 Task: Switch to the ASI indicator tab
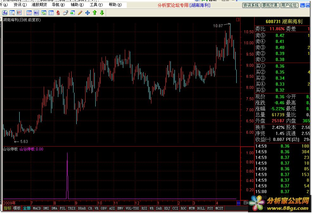click(112, 208)
